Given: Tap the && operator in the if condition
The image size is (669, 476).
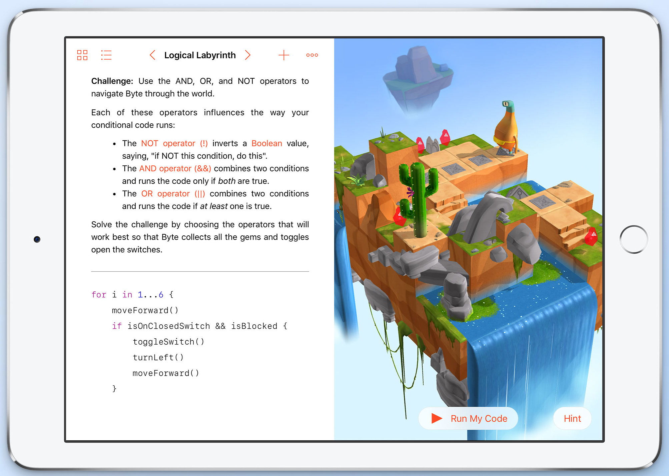Looking at the screenshot, I should [220, 326].
